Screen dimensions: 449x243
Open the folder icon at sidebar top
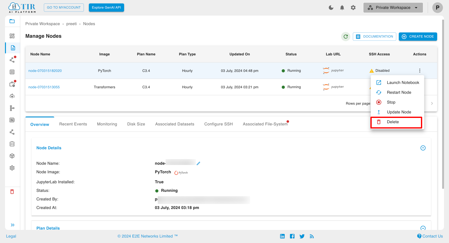pos(12,21)
